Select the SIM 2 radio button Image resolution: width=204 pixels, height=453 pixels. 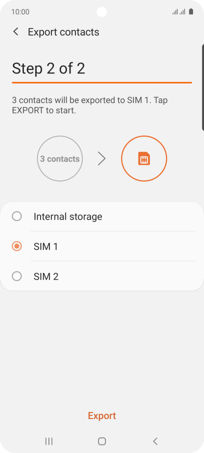[17, 276]
